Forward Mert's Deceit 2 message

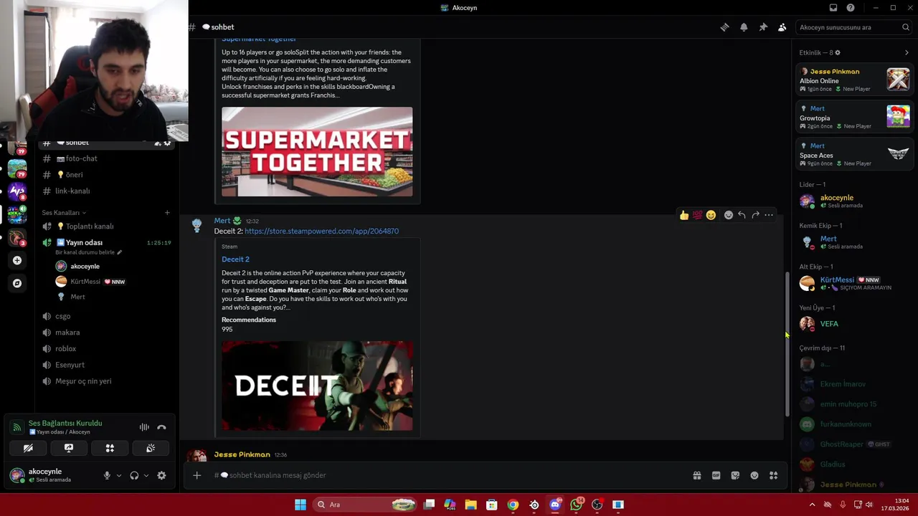point(755,215)
